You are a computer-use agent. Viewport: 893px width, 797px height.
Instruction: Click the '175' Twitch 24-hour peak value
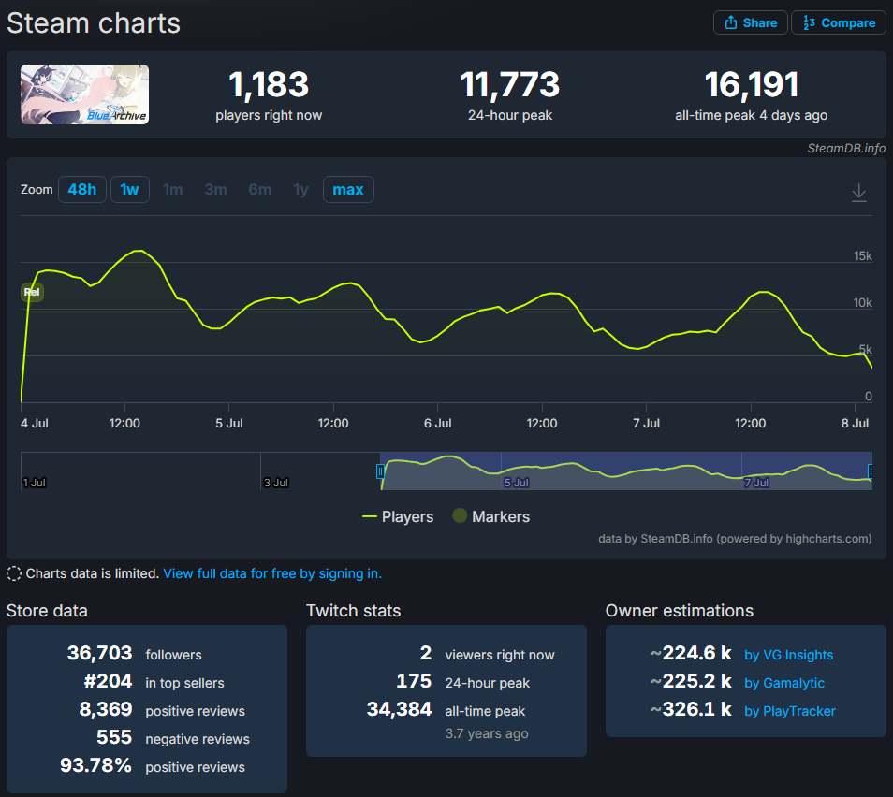pos(414,681)
